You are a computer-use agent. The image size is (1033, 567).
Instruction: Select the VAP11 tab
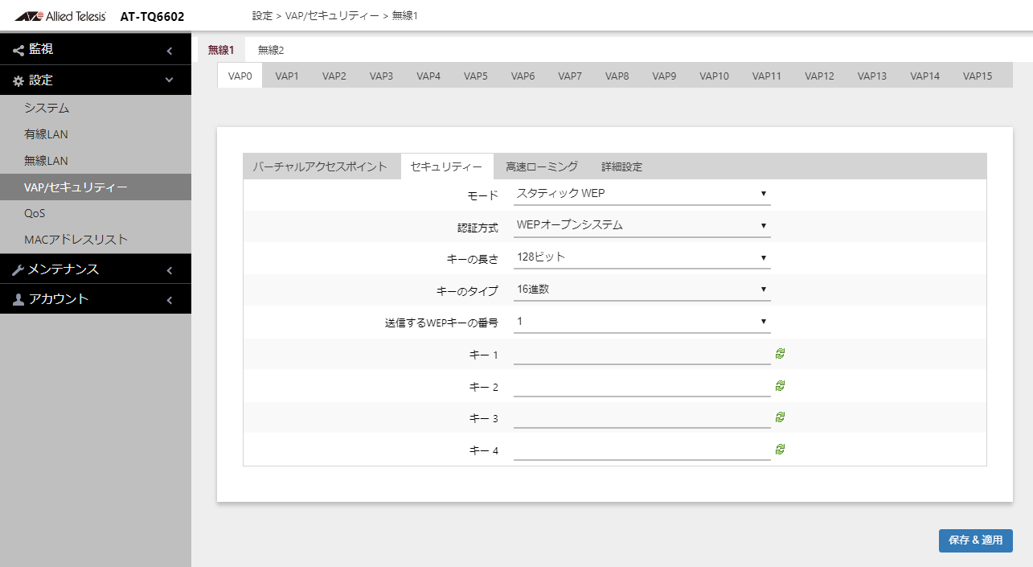[767, 76]
